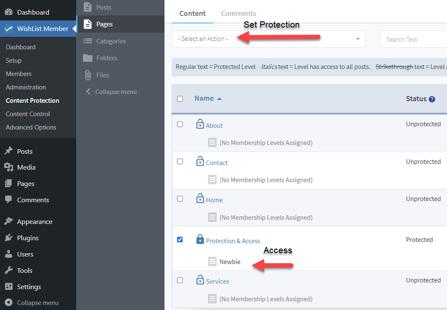The width and height of the screenshot is (447, 310).
Task: Switch to the Comments tab
Action: 238,13
